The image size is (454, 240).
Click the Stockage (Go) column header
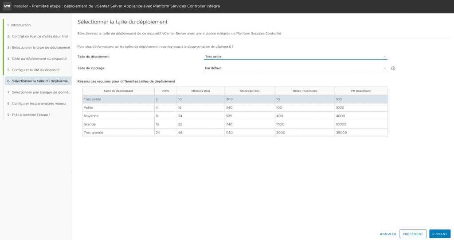pyautogui.click(x=250, y=91)
